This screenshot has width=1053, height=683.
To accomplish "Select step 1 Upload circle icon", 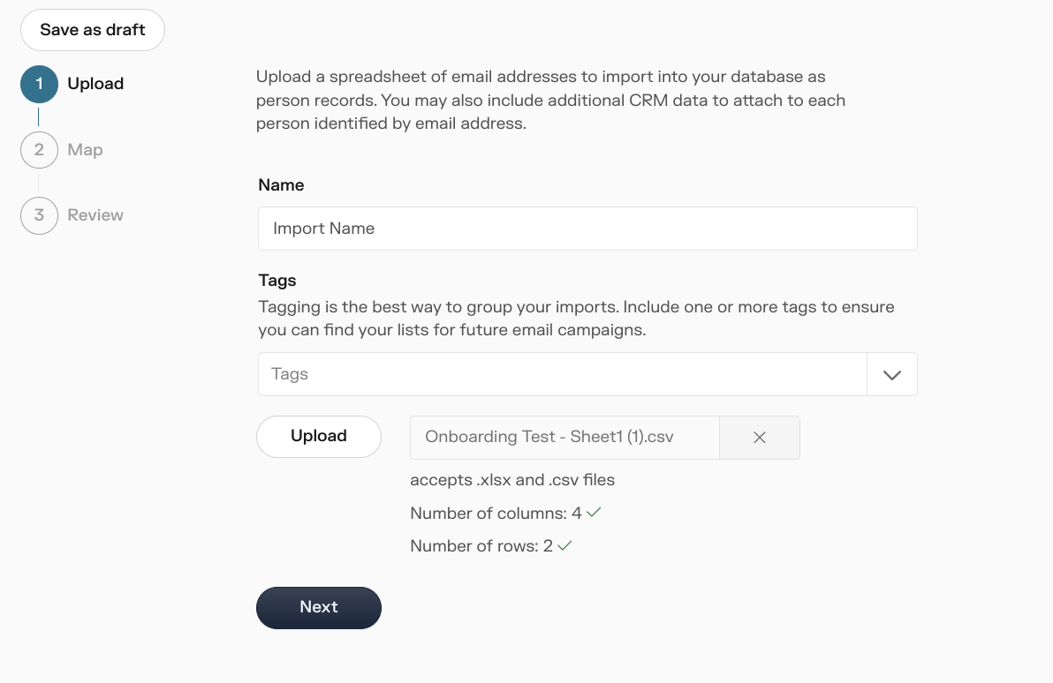I will [x=39, y=84].
